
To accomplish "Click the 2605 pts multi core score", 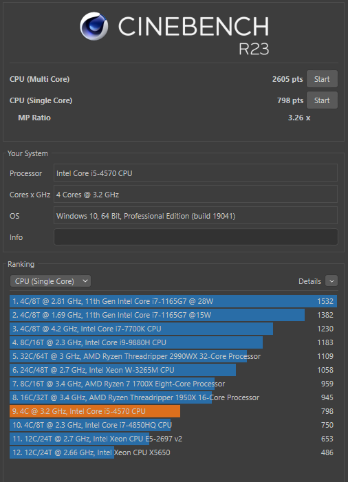I will (287, 79).
